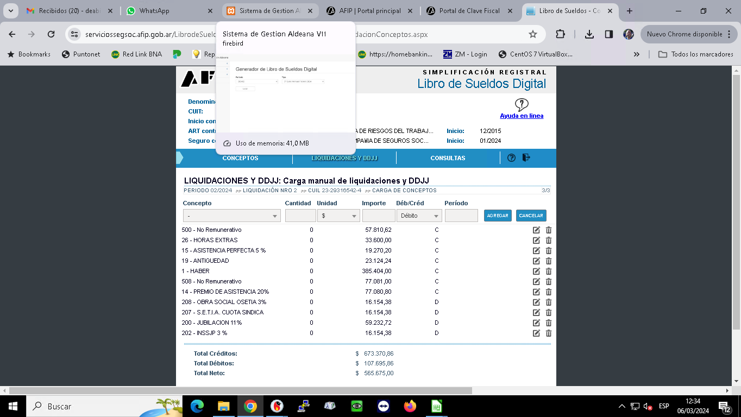This screenshot has height=417, width=741.
Task: Reload the current page
Action: (51, 34)
